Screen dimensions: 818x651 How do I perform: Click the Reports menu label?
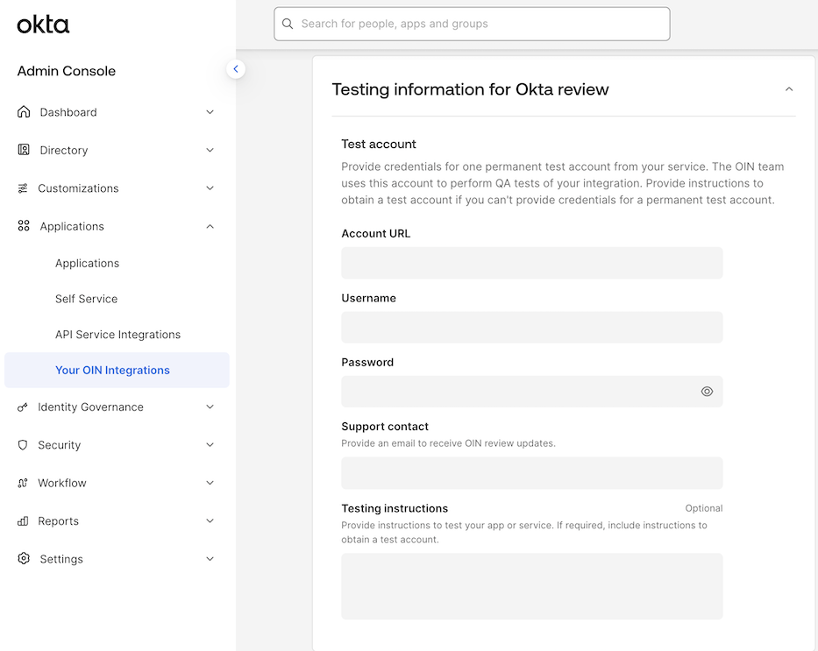[58, 521]
